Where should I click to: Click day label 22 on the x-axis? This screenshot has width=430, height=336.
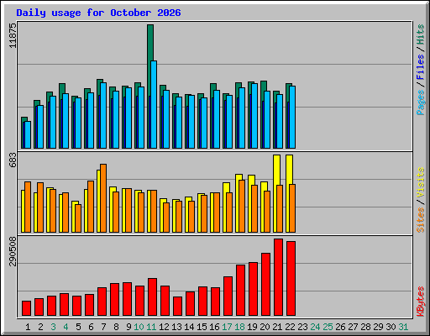tap(290, 327)
